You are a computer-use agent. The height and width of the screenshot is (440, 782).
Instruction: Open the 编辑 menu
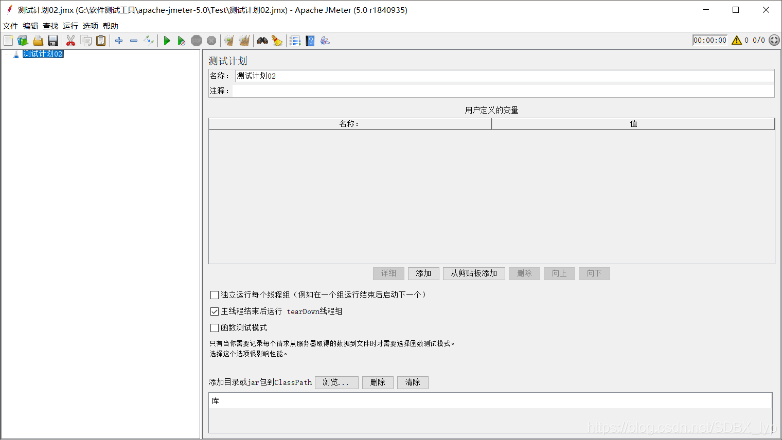tap(30, 26)
